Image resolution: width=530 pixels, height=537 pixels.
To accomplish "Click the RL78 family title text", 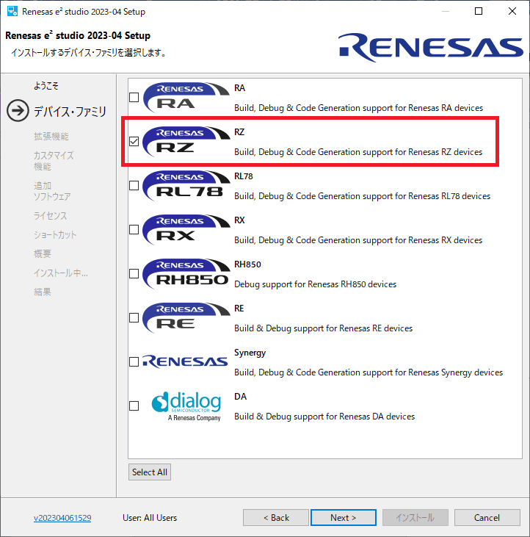I will coord(244,176).
